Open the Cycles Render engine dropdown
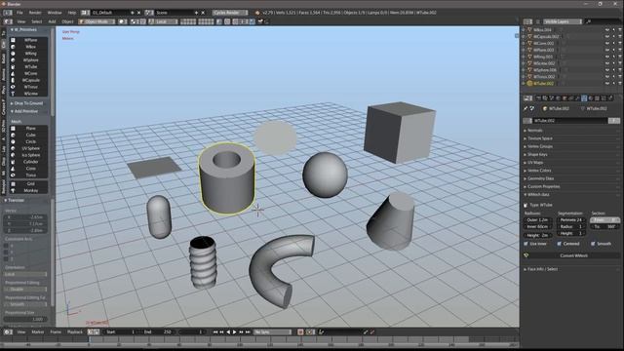This screenshot has width=624, height=351. pos(230,13)
